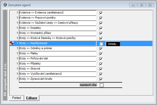Click the Mzdové položky row field
The height and width of the screenshot is (105, 157).
[x=58, y=38]
